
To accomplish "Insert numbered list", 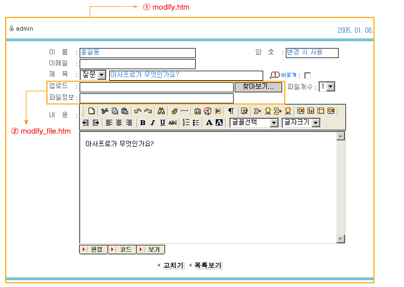I will click(x=186, y=123).
